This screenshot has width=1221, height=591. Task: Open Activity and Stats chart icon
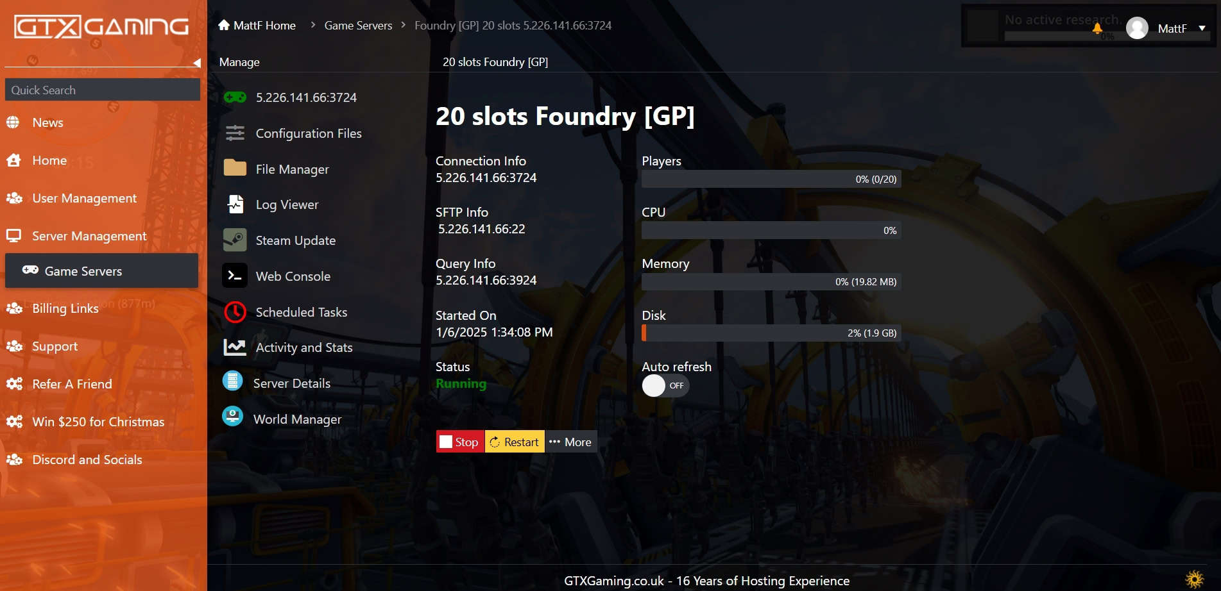[x=235, y=347]
